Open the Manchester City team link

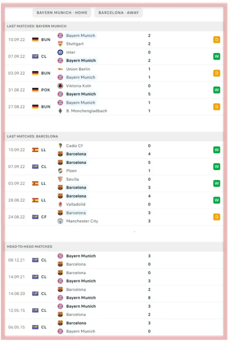point(82,221)
